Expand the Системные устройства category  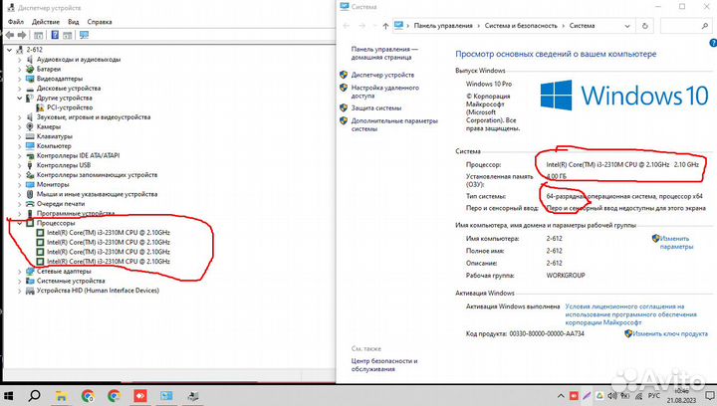pyautogui.click(x=20, y=281)
